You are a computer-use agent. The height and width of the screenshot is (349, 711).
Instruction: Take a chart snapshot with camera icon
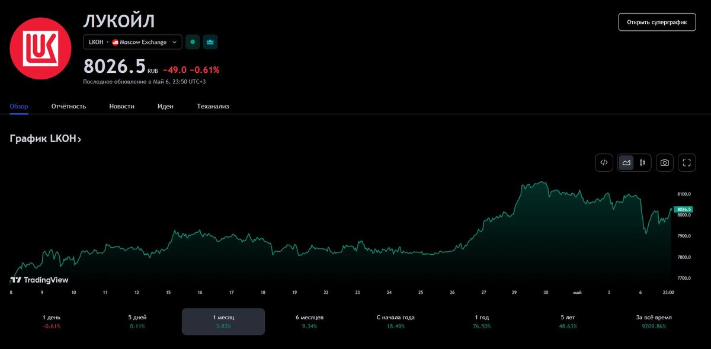[x=665, y=162]
